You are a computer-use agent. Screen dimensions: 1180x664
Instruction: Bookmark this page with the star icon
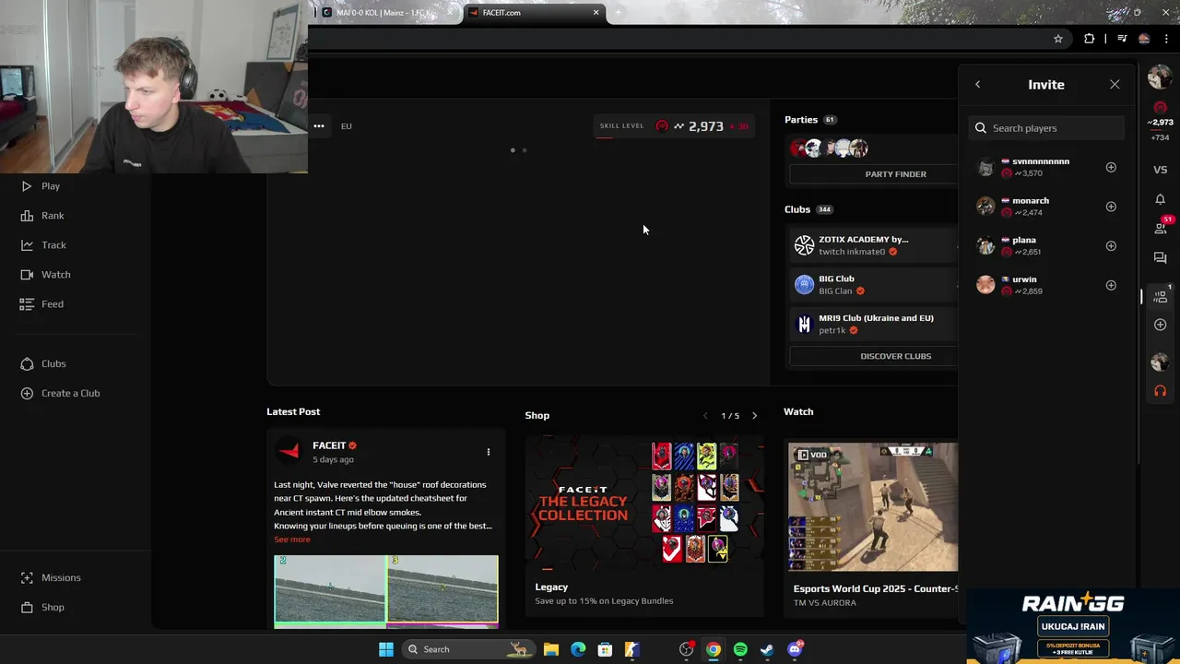(1058, 39)
